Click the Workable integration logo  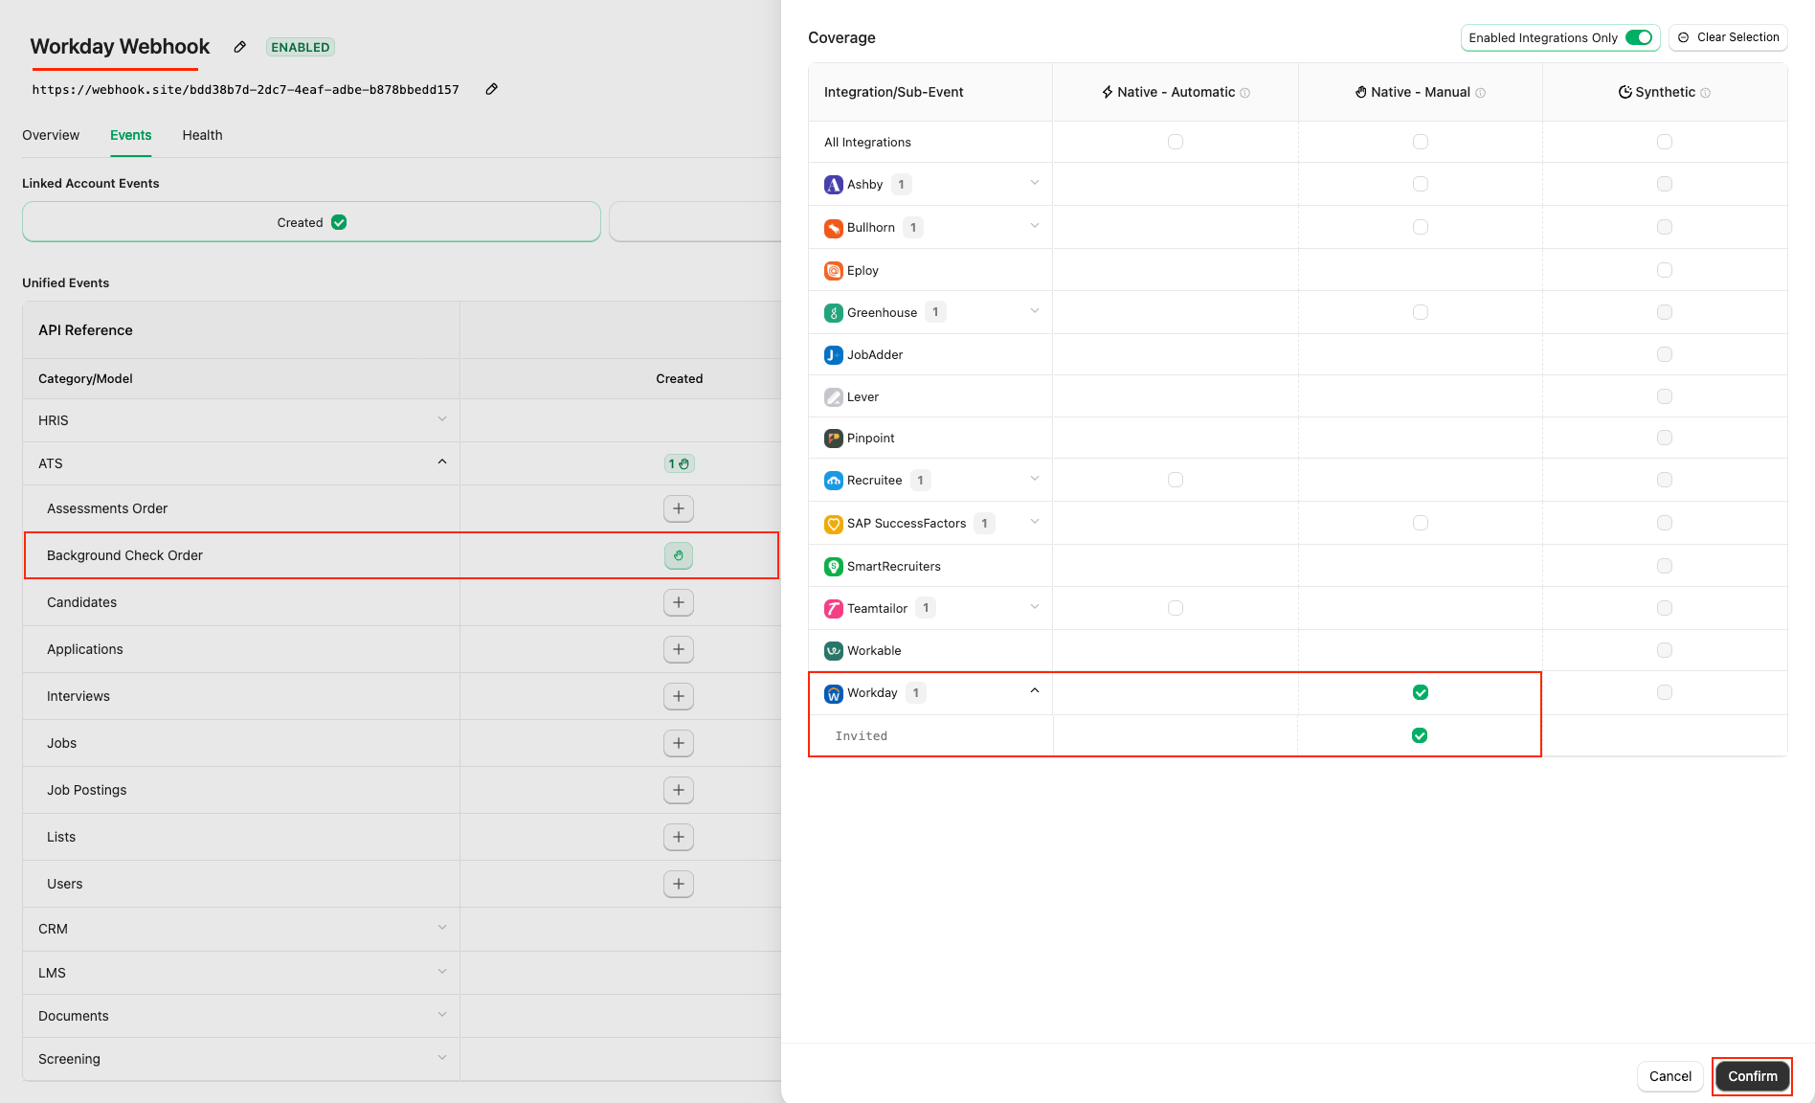click(834, 651)
